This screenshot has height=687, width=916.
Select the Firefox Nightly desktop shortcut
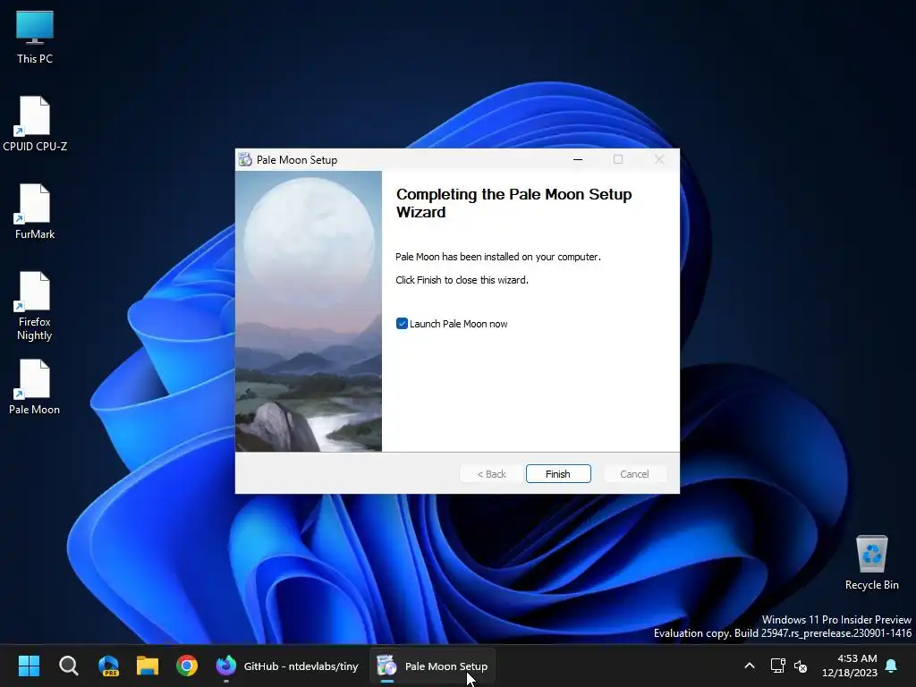[x=35, y=306]
